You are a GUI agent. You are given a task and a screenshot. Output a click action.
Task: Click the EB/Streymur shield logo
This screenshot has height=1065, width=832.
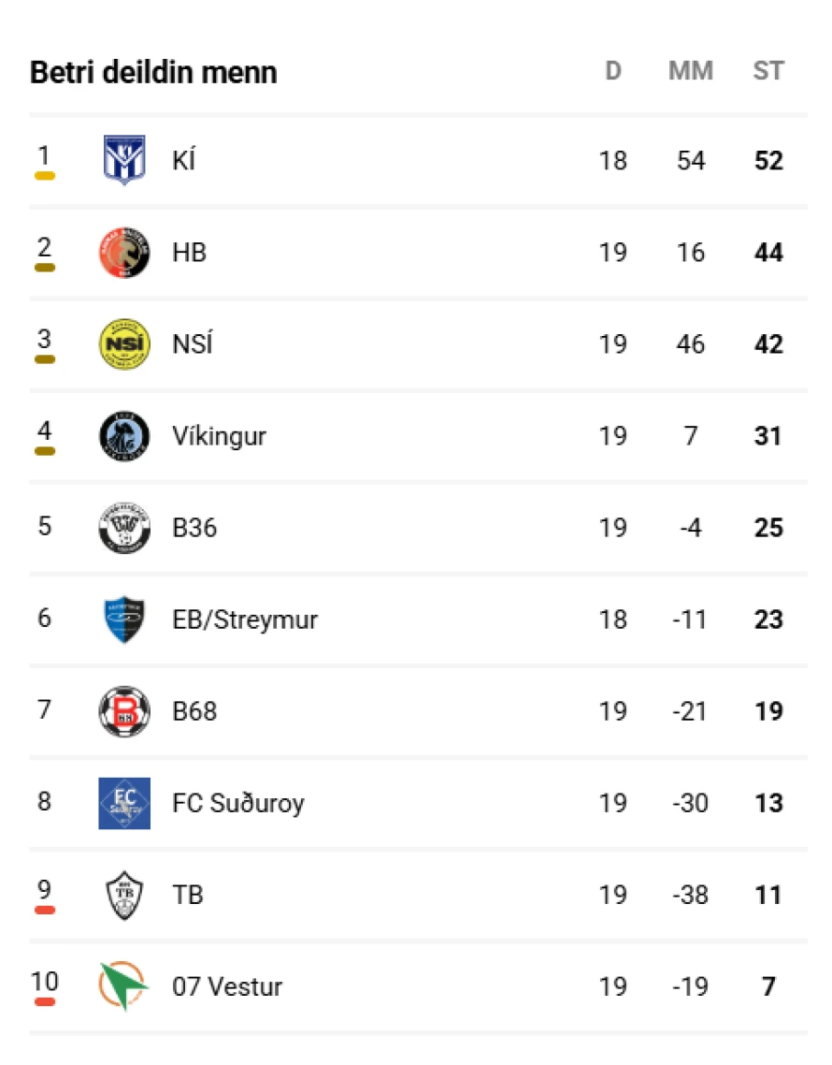(124, 620)
